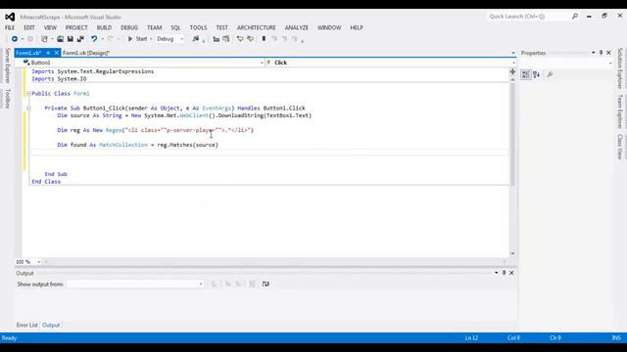Start debugging with the green Start button

click(137, 39)
